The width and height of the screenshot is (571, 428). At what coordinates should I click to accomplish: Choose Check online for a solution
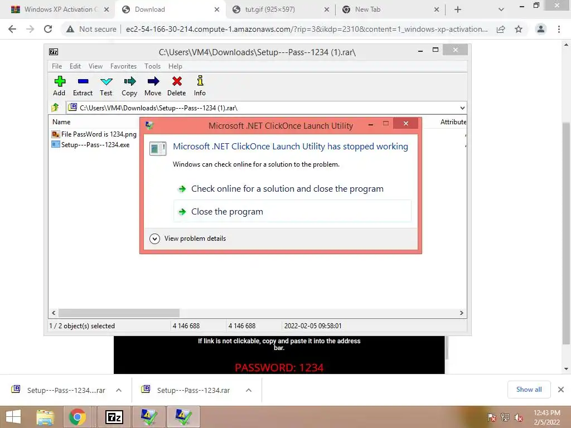292,189
